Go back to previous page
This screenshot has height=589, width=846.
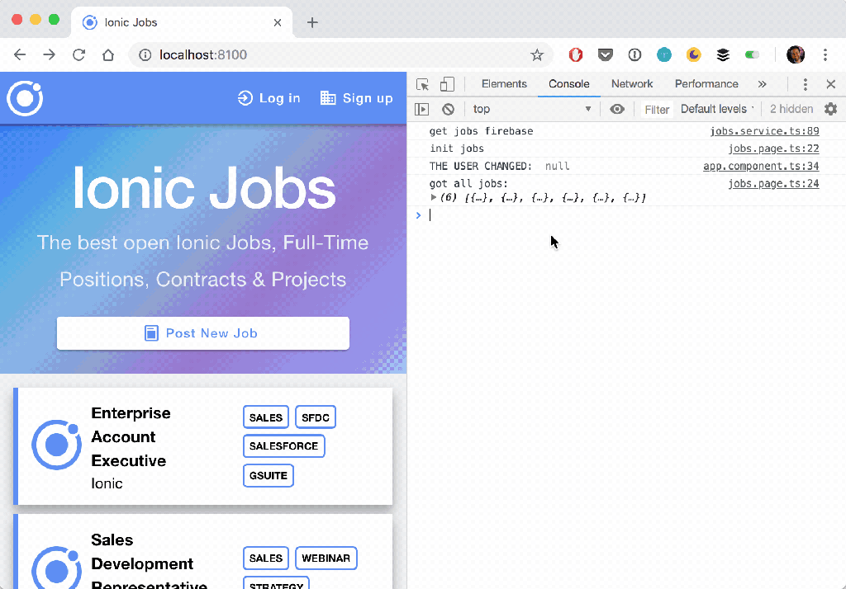(x=20, y=54)
